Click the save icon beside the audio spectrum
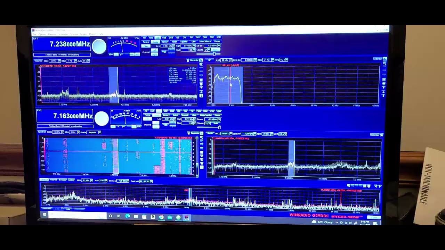Image resolution: width=445 pixels, height=250 pixels. click(384, 80)
